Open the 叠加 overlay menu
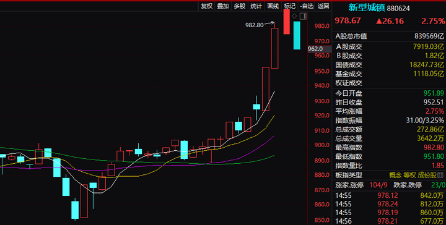Image resolution: width=446 pixels, height=225 pixels. 223,6
